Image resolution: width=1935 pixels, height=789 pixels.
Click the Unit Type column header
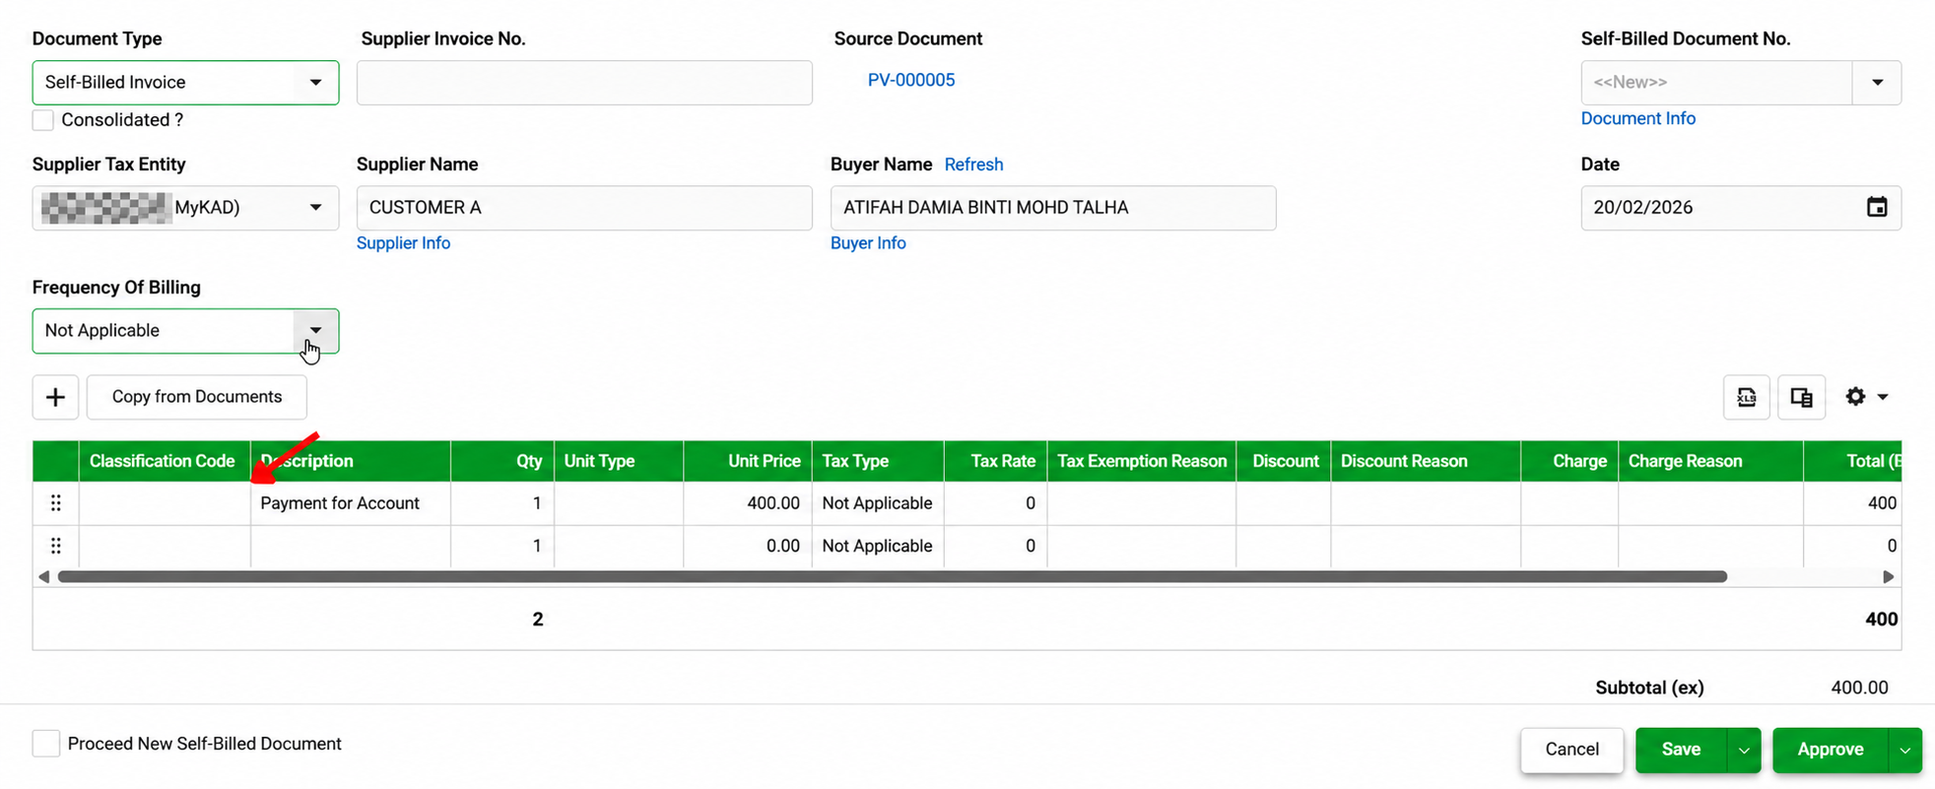(x=619, y=461)
